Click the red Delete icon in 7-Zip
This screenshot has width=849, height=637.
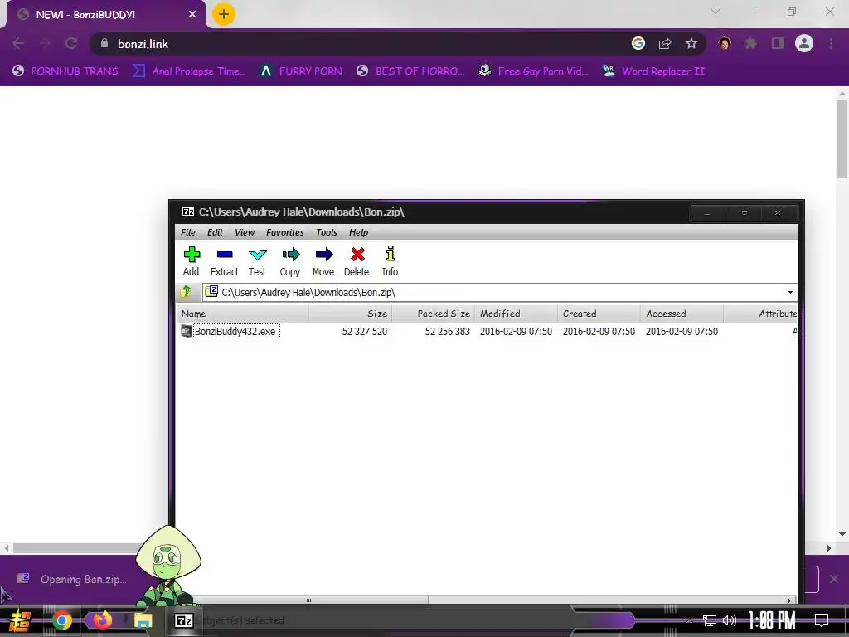click(x=357, y=261)
